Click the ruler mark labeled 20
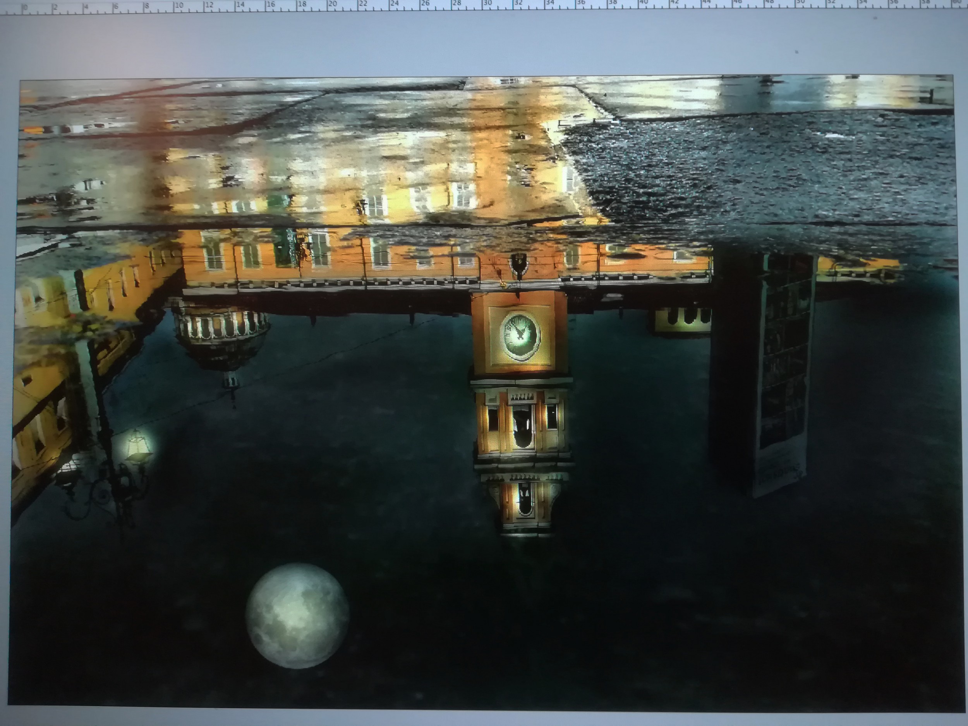The height and width of the screenshot is (726, 968). [x=332, y=5]
